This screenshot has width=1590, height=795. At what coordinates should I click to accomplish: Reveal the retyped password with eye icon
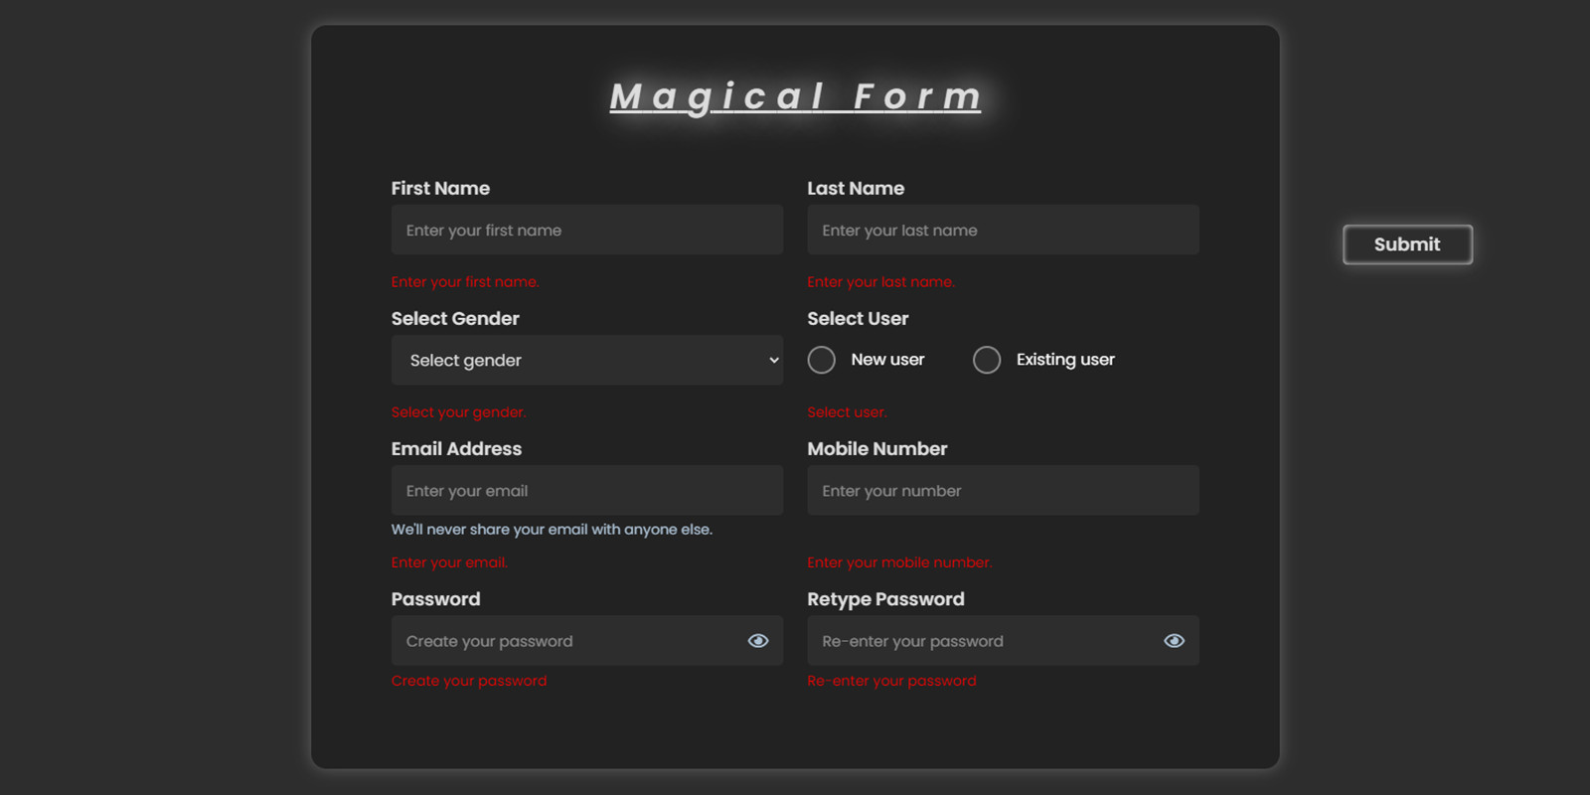(1174, 641)
